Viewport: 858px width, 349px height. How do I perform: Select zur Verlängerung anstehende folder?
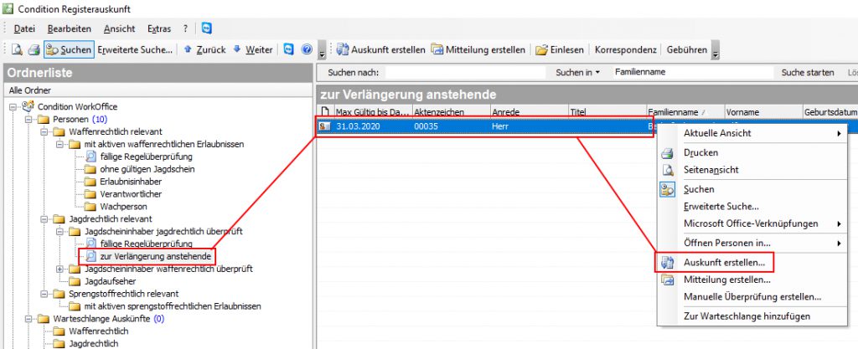click(155, 256)
